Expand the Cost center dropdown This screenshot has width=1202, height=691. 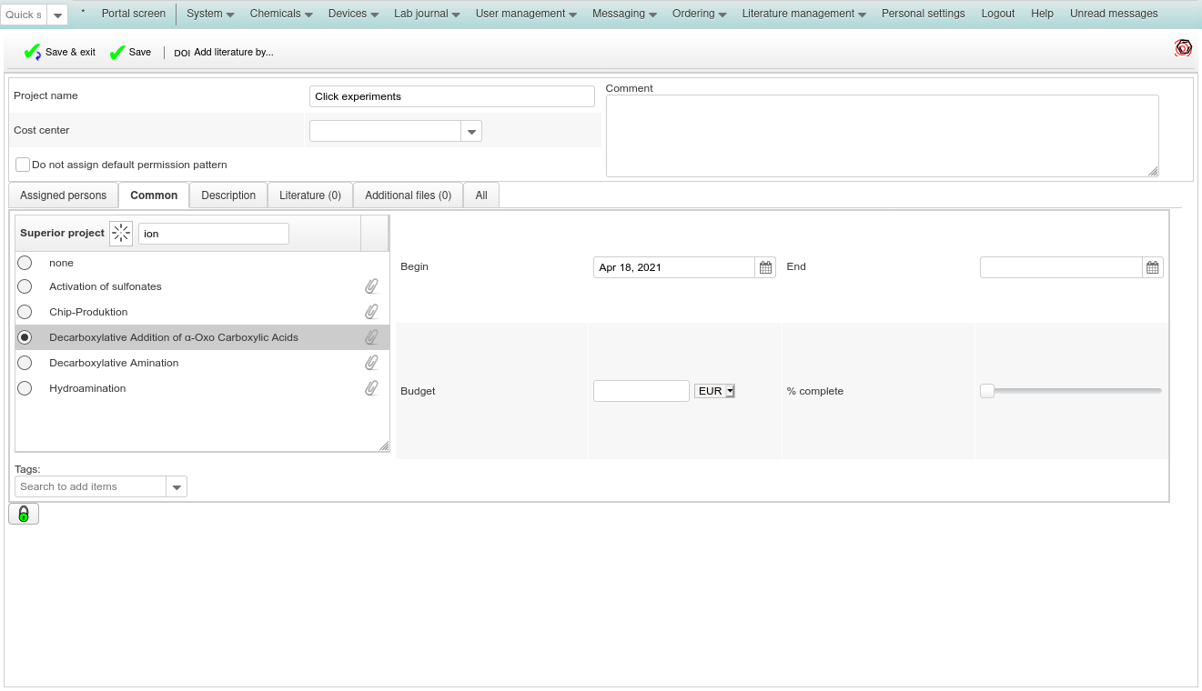tap(471, 132)
